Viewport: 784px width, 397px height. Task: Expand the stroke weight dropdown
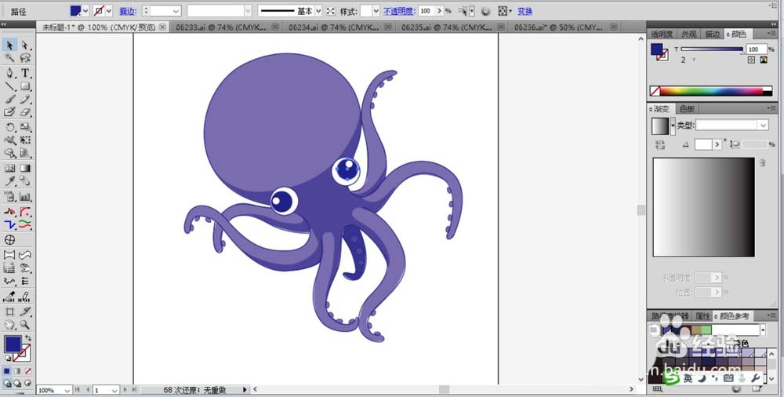(176, 11)
